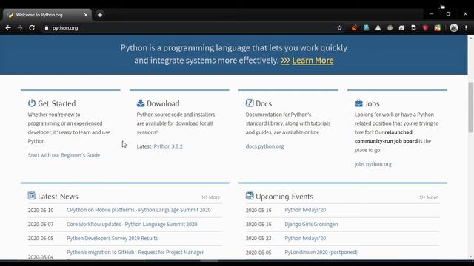Reload the python.org page
The height and width of the screenshot is (266, 474).
32,28
